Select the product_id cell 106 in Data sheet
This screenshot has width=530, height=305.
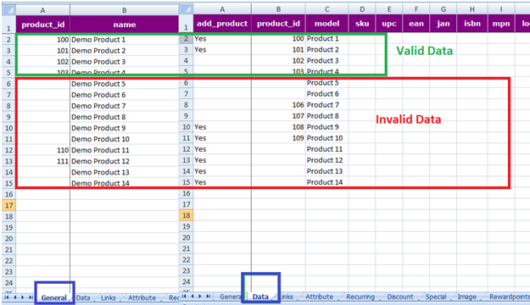(278, 105)
